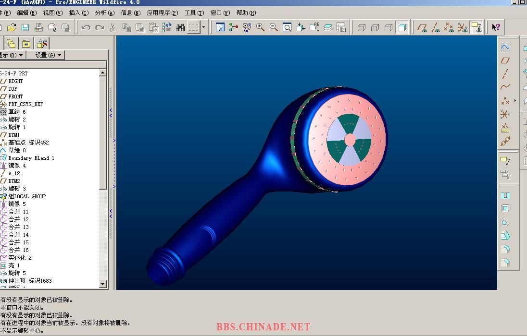Screen dimensions: 527x336
Task: Open the 视图(V) menu
Action: click(53, 13)
